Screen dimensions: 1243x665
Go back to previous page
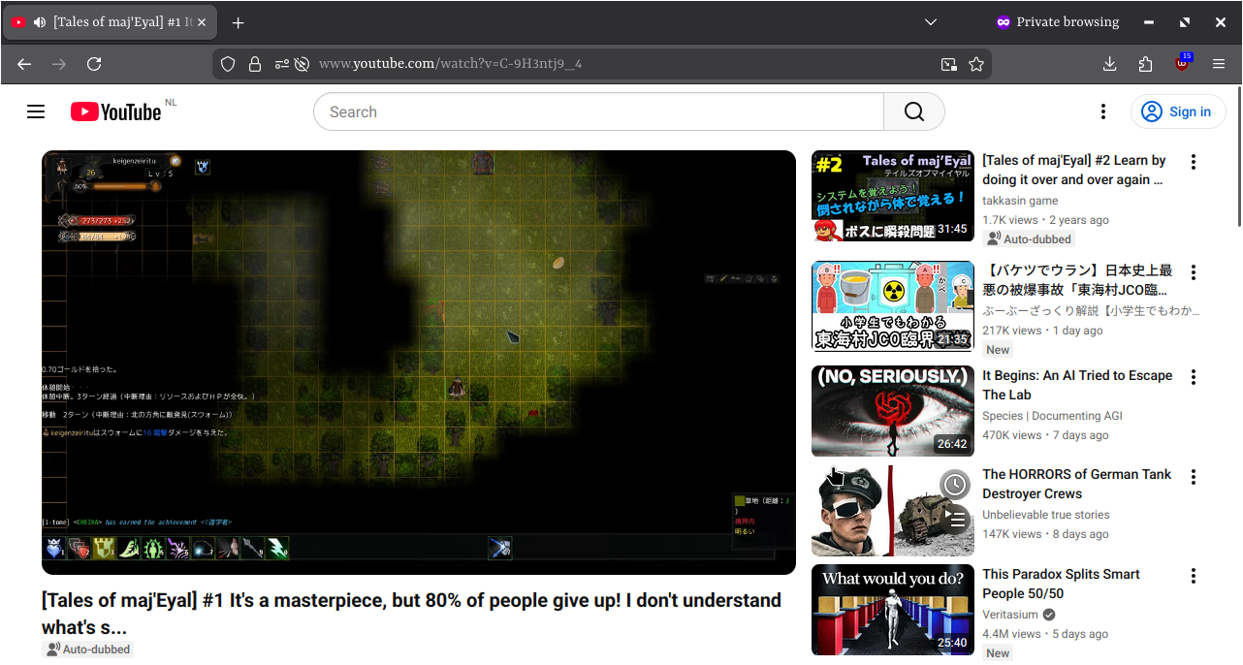tap(24, 64)
